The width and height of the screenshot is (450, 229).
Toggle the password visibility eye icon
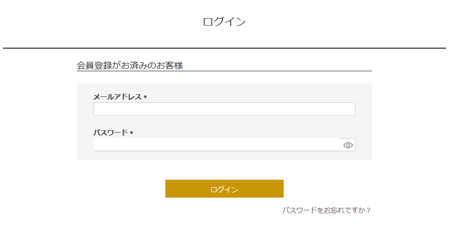(348, 145)
